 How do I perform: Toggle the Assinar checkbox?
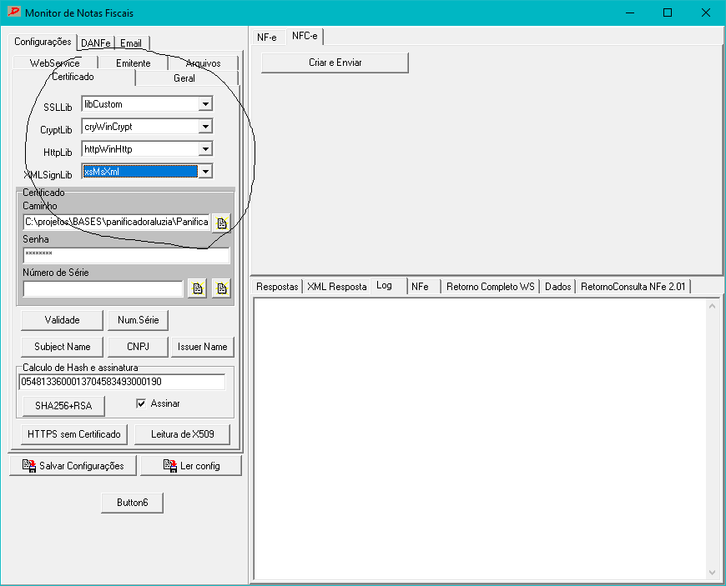[141, 403]
